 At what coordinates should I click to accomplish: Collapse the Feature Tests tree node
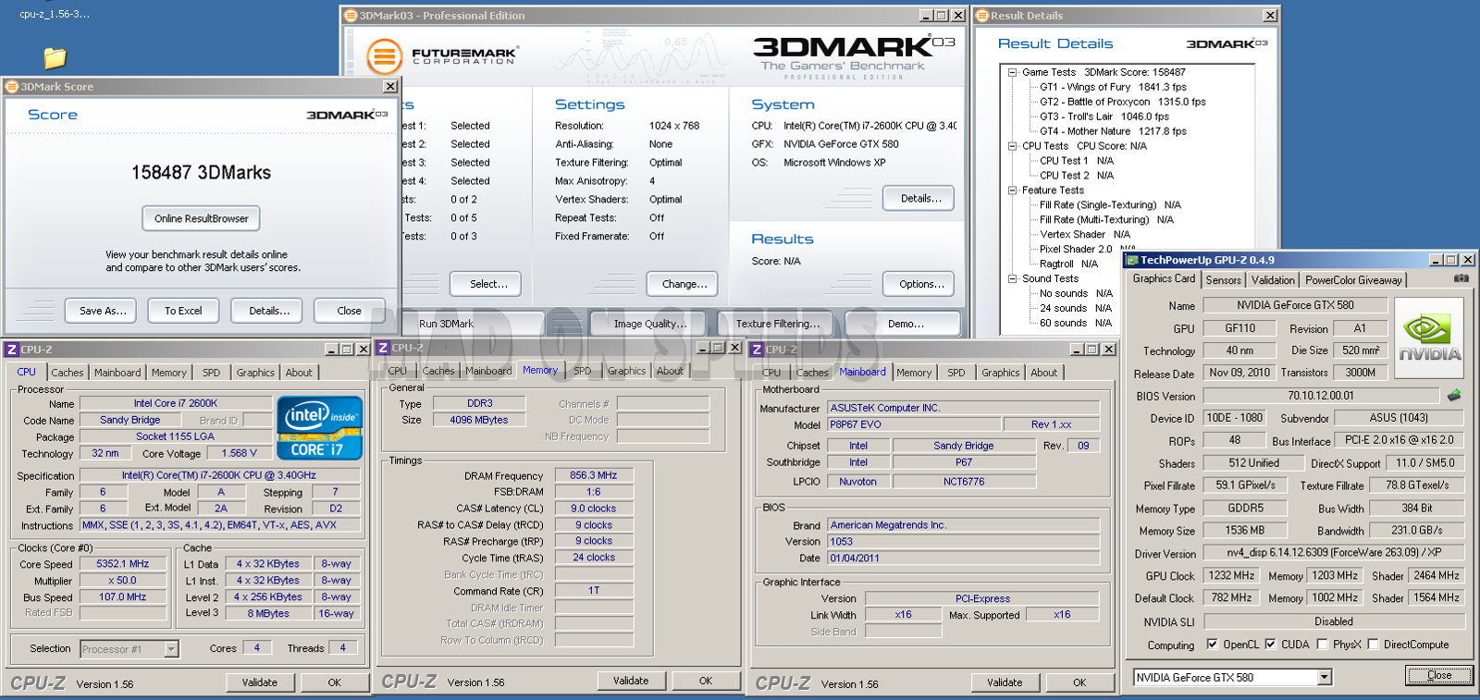[x=1013, y=190]
